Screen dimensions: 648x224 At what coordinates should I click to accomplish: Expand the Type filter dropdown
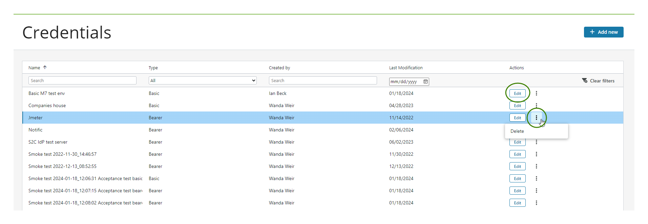coord(202,80)
